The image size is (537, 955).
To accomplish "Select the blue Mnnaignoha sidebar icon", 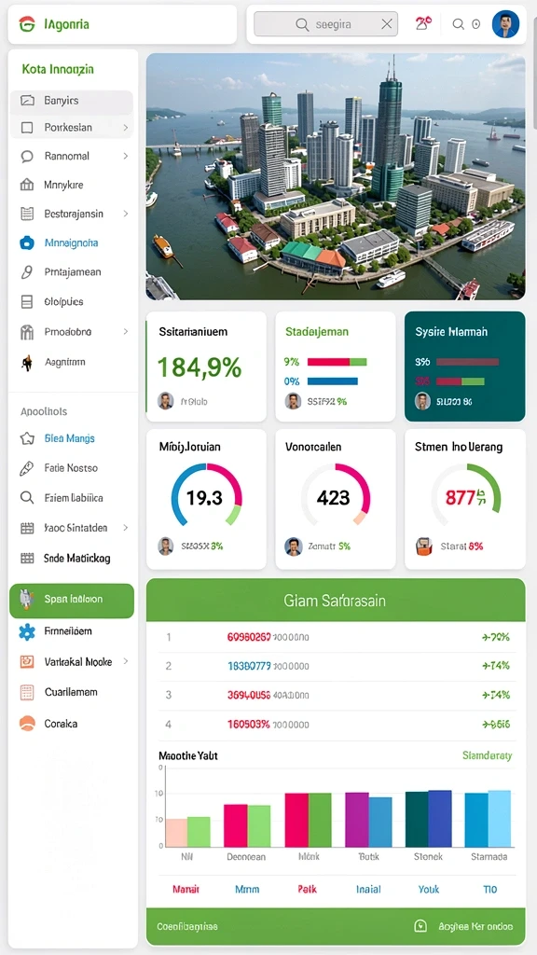I will [27, 243].
